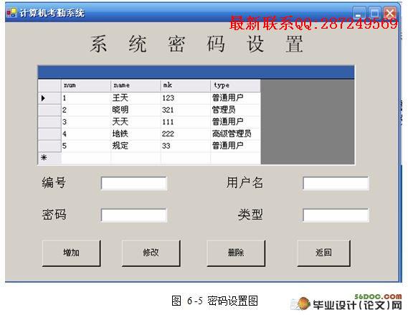The width and height of the screenshot is (408, 315).
Task: Click the 修改 button
Action: [x=151, y=253]
